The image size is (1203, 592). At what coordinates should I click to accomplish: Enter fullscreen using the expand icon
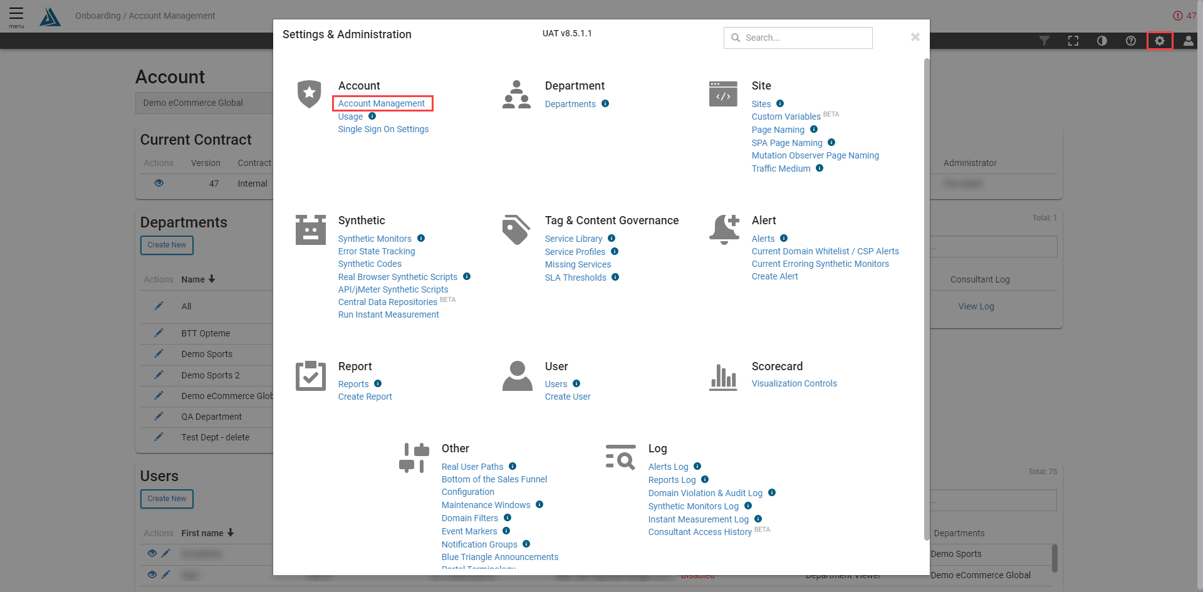pyautogui.click(x=1073, y=41)
